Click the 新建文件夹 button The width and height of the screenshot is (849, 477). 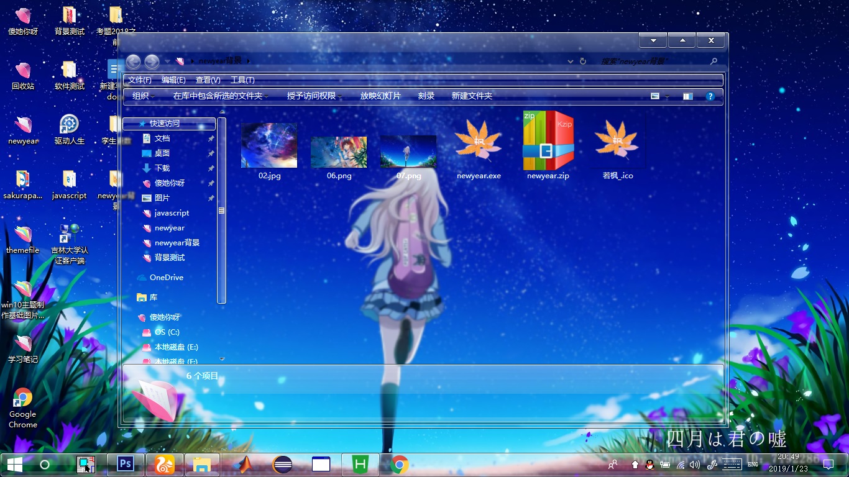point(472,96)
